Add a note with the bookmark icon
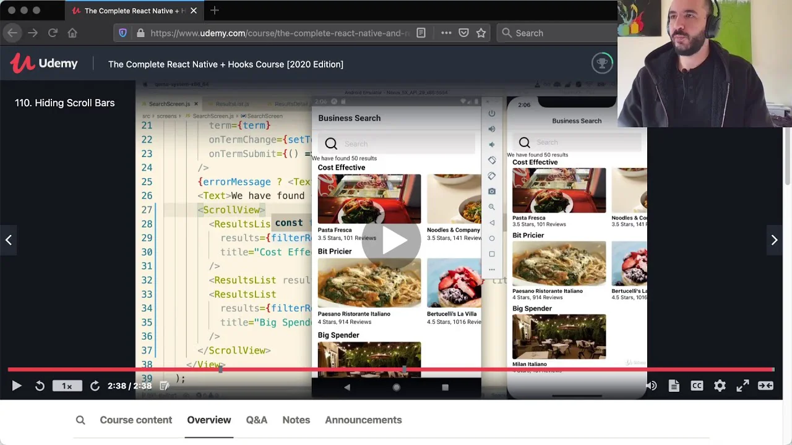This screenshot has height=445, width=792. point(165,386)
